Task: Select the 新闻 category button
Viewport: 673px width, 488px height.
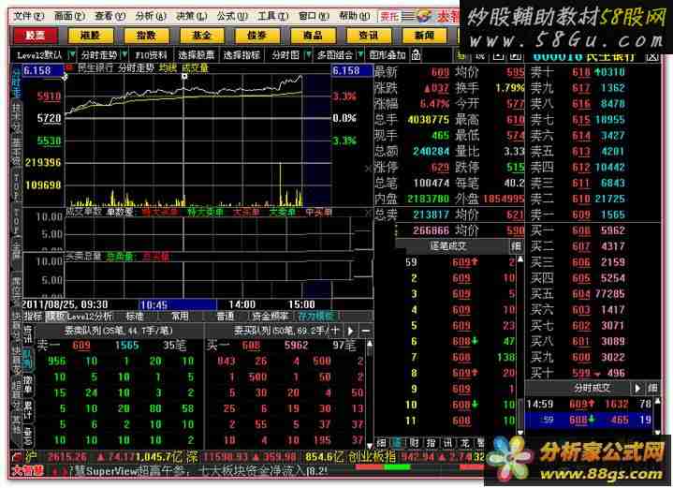Action: tap(425, 36)
